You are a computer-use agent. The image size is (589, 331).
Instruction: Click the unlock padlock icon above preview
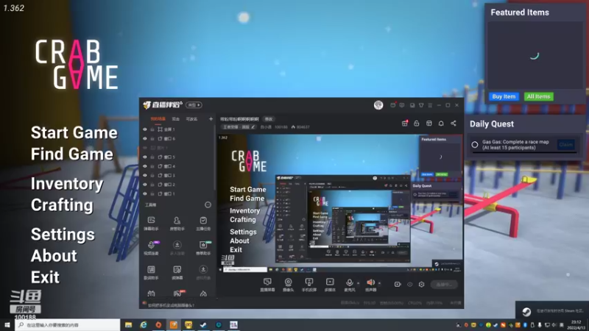417,123
